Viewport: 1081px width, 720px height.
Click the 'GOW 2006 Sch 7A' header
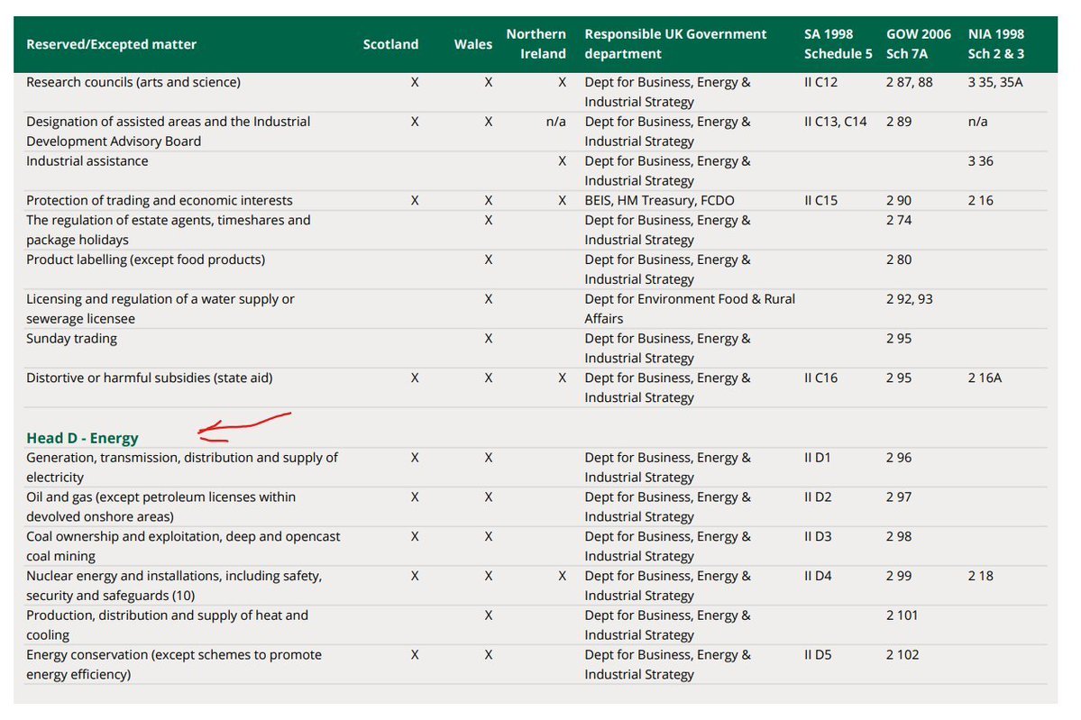(x=919, y=44)
